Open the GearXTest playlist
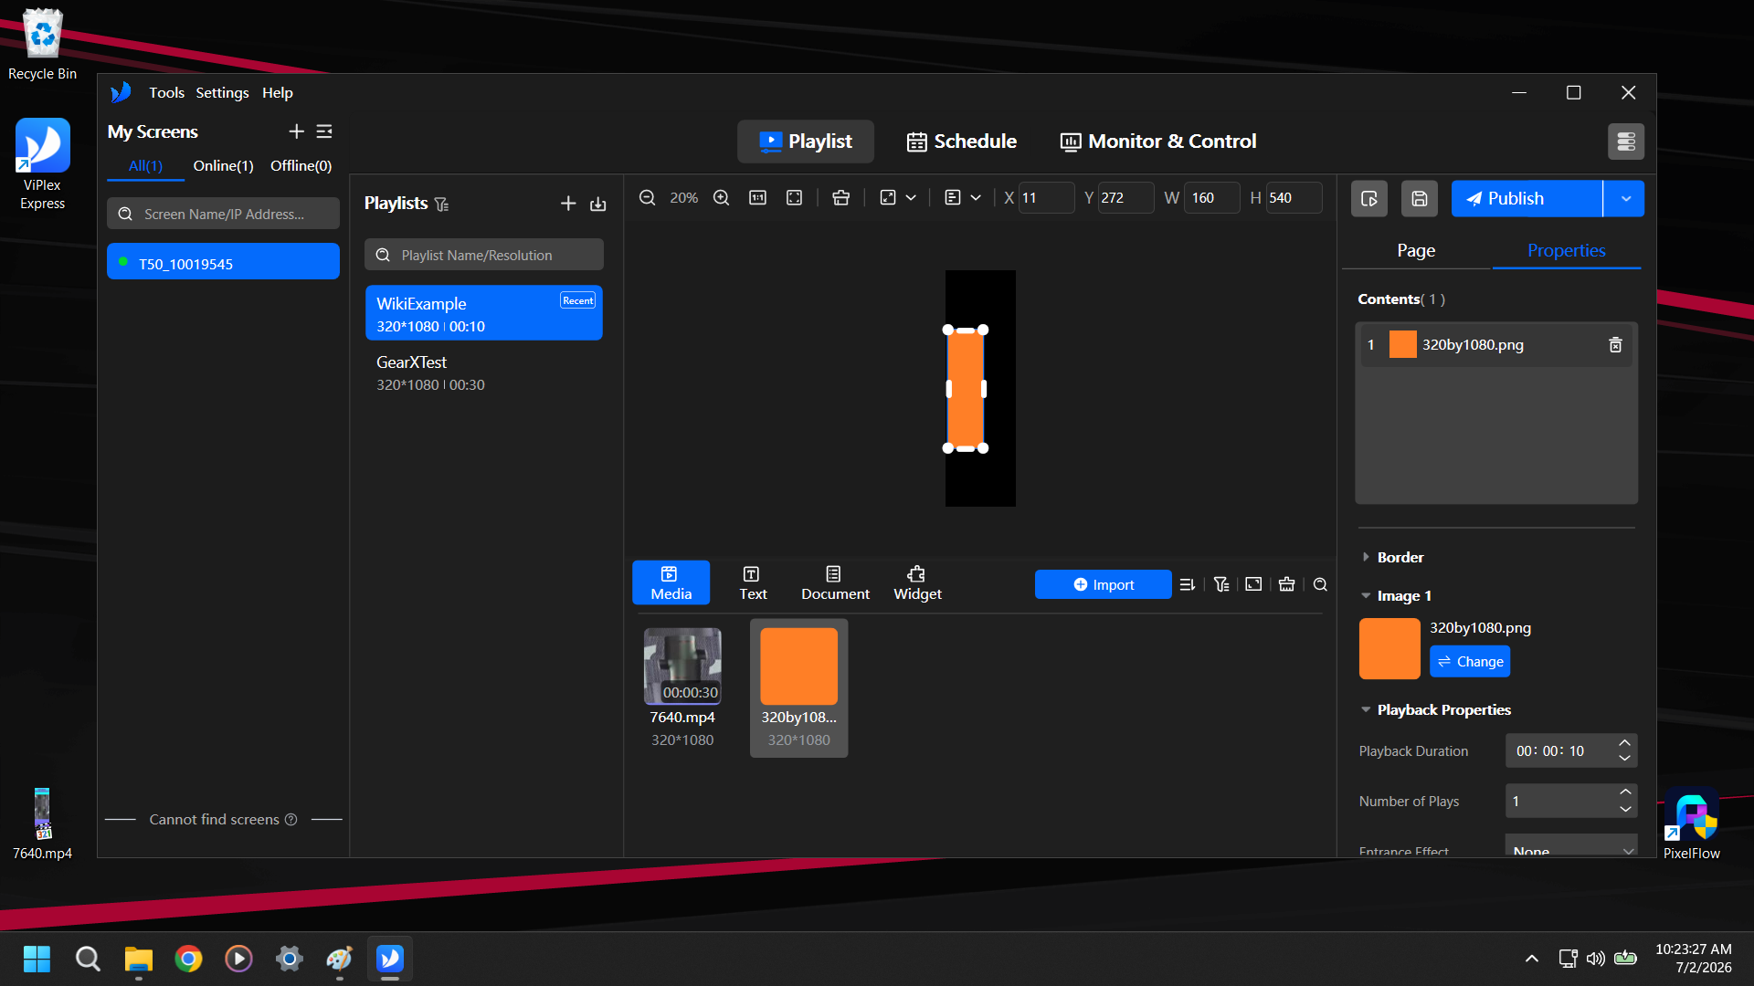Screen dimensions: 1754x986 [x=483, y=372]
